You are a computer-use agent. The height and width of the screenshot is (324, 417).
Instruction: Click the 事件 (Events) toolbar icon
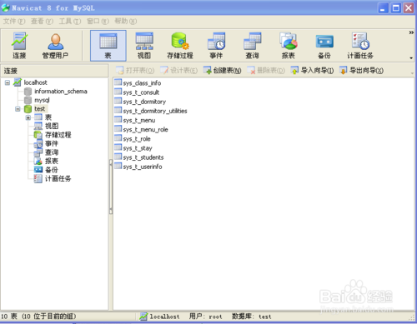[216, 46]
